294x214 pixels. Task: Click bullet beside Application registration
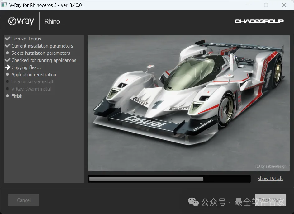[x=7, y=74]
